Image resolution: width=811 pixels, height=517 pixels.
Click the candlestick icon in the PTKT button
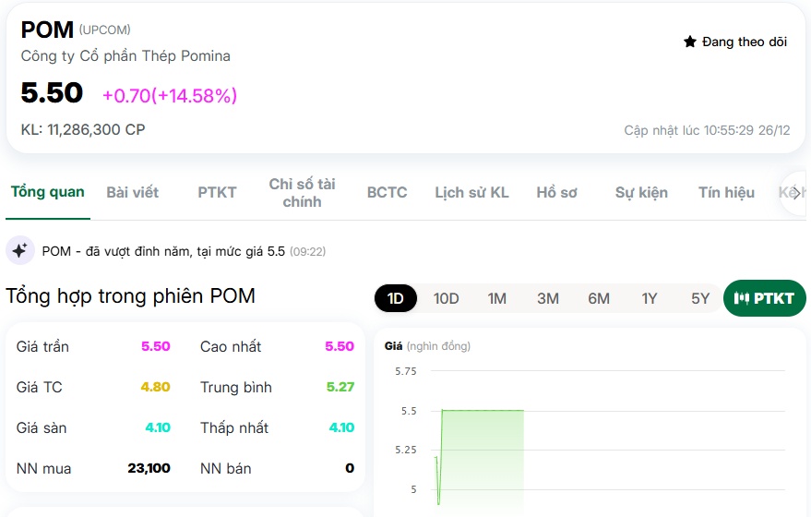pyautogui.click(x=741, y=298)
